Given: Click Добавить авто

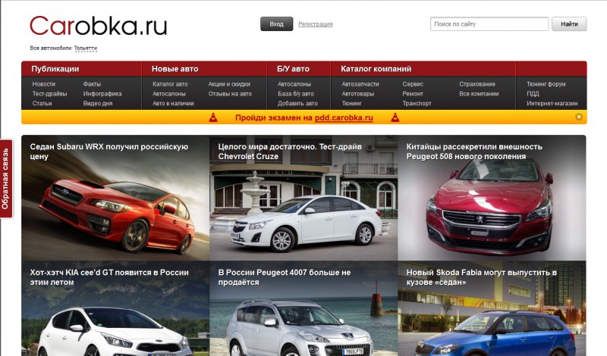Looking at the screenshot, I should click(297, 103).
